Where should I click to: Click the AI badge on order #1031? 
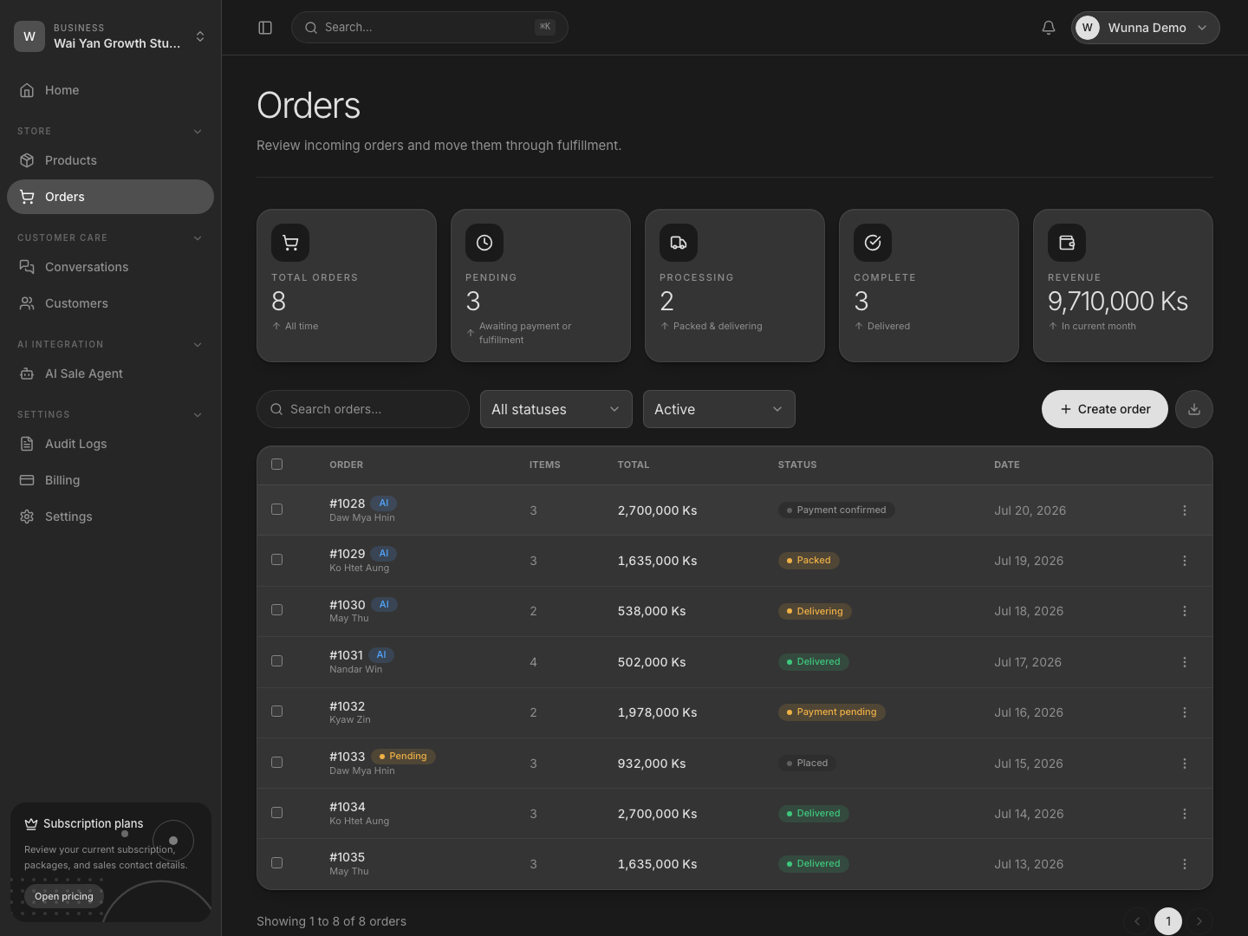pos(381,654)
